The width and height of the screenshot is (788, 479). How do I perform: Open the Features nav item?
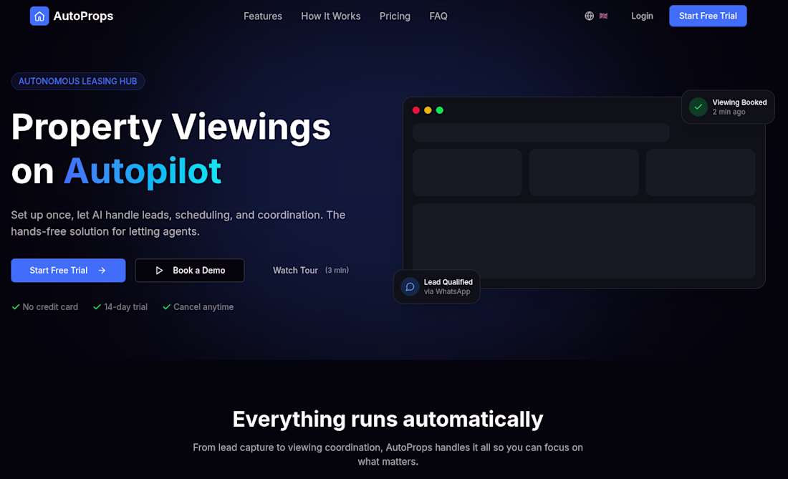(263, 16)
